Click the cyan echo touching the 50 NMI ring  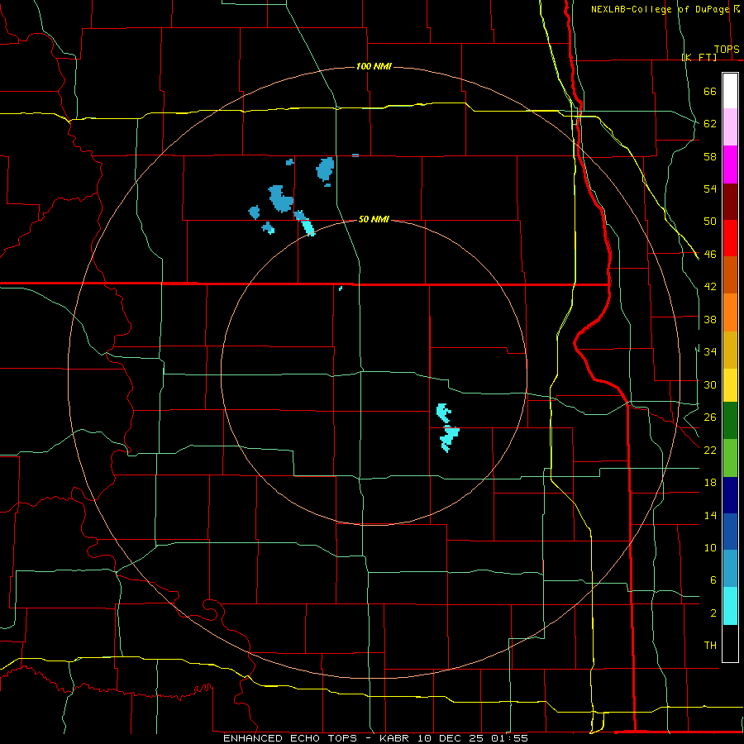[x=309, y=228]
